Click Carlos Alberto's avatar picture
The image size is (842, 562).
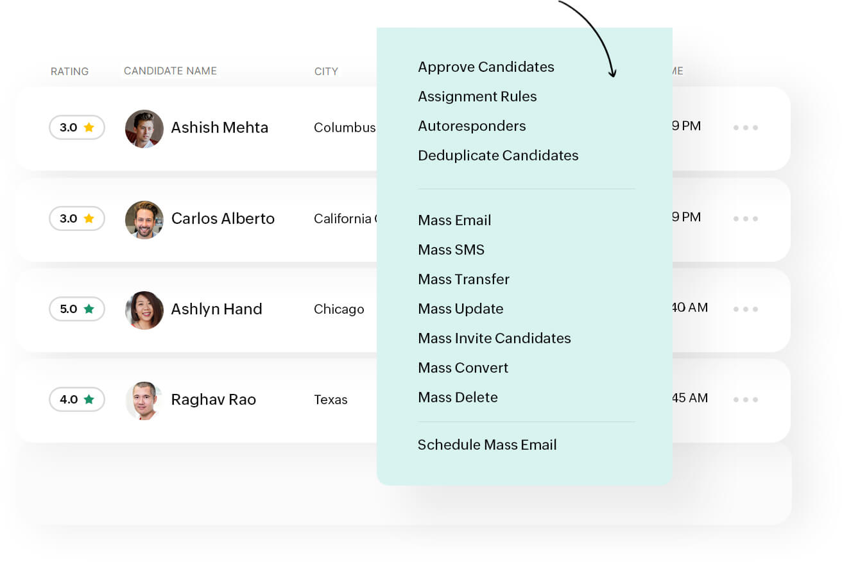point(144,219)
